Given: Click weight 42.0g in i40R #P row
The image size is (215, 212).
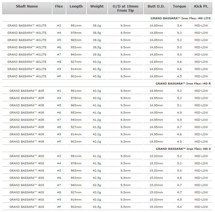Looking at the screenshot, I should (x=97, y=142).
